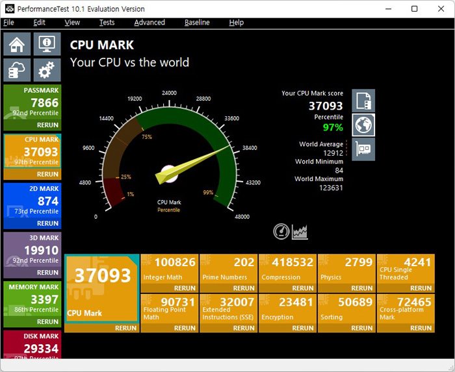The height and width of the screenshot is (372, 455).
Task: Rerun the Integer Math test
Action: [x=184, y=288]
